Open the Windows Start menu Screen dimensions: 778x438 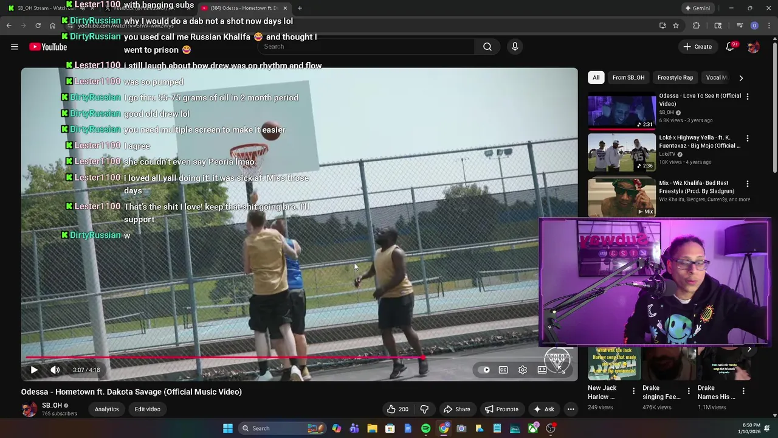[227, 428]
